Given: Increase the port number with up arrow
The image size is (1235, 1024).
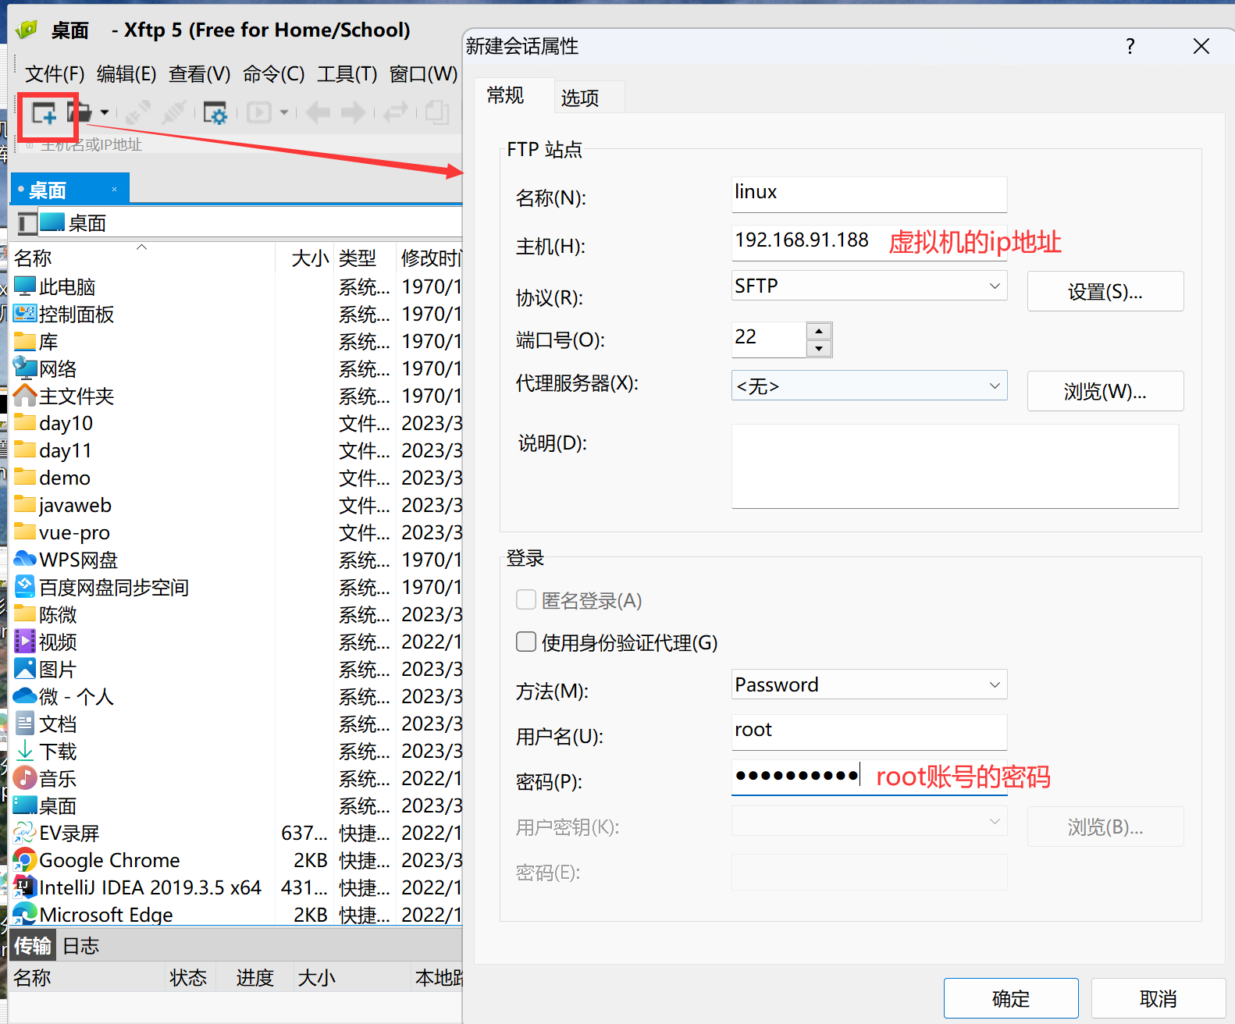Looking at the screenshot, I should click(x=819, y=331).
